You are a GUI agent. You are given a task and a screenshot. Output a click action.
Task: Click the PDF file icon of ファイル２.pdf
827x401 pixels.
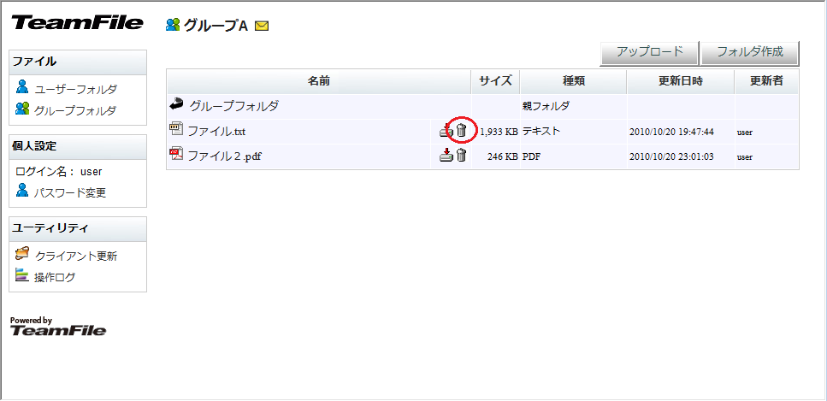point(177,154)
